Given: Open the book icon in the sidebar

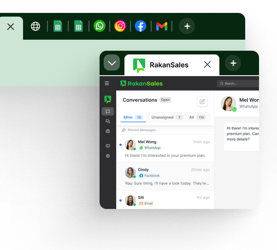Looking at the screenshot, I should [x=108, y=146].
